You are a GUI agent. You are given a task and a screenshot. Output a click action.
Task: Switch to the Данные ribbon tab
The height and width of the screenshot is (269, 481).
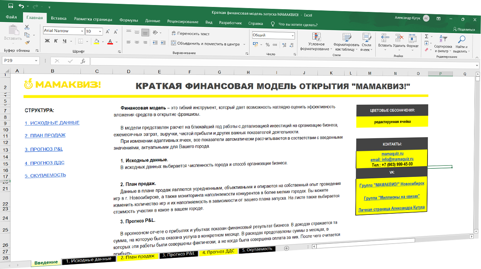[153, 21]
